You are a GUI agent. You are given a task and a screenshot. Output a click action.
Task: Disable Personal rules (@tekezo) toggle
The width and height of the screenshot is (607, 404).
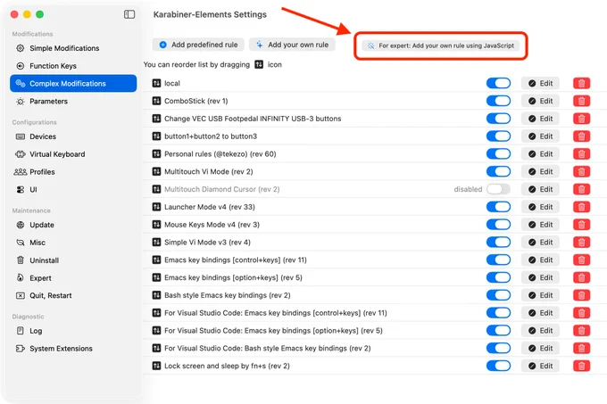[x=498, y=154]
